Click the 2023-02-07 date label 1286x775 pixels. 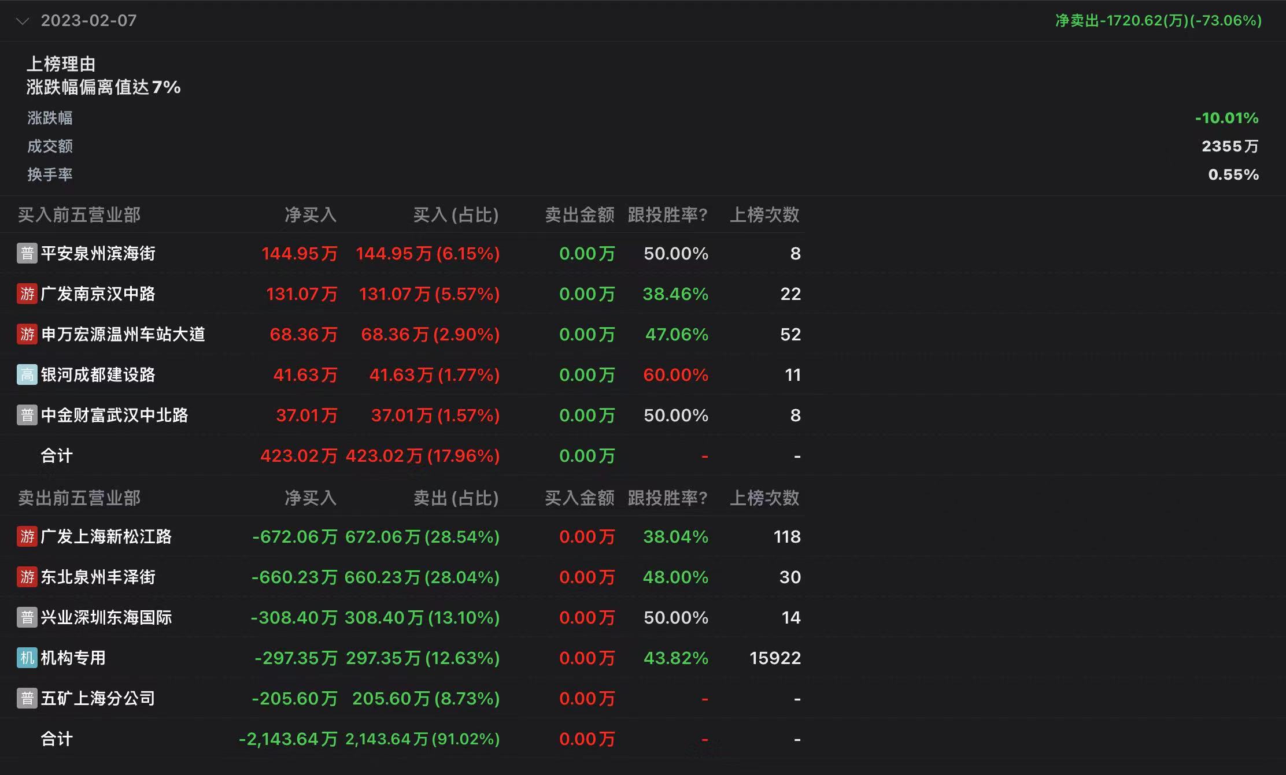[88, 21]
